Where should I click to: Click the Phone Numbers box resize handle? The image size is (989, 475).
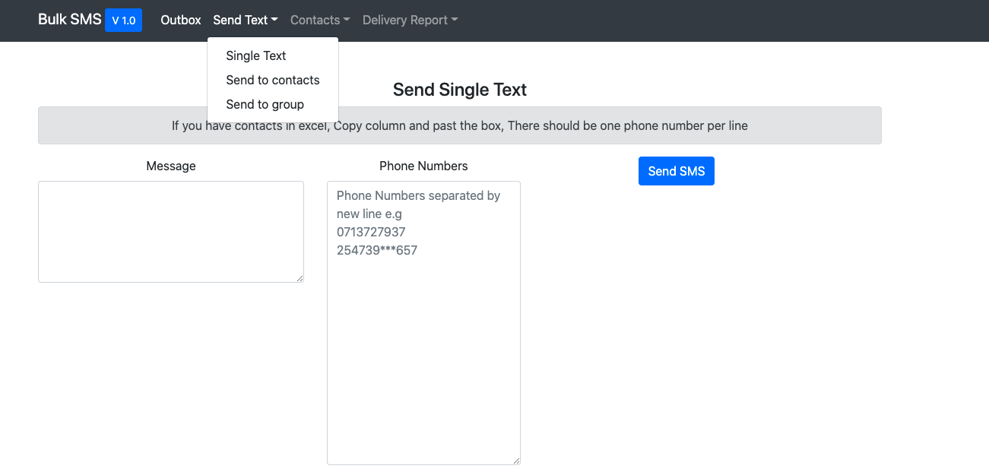coord(516,461)
